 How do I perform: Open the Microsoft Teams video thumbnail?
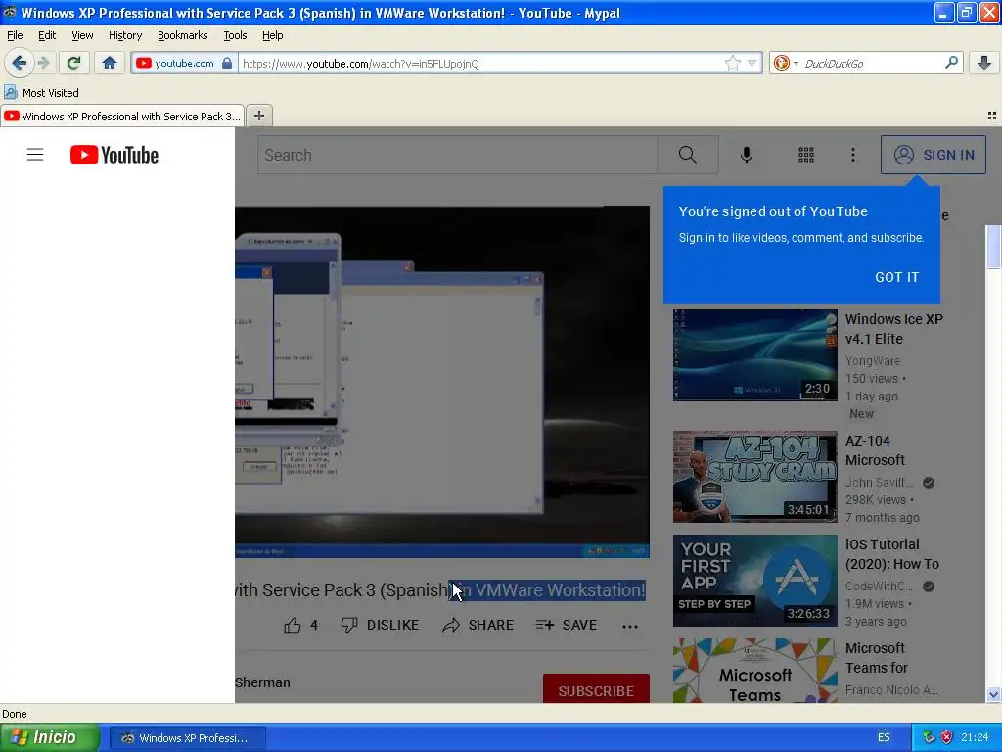coord(754,671)
